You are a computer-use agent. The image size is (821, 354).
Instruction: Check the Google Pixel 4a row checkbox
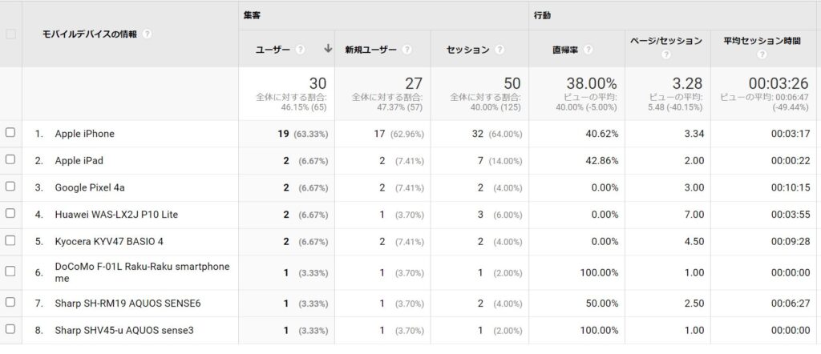[10, 187]
